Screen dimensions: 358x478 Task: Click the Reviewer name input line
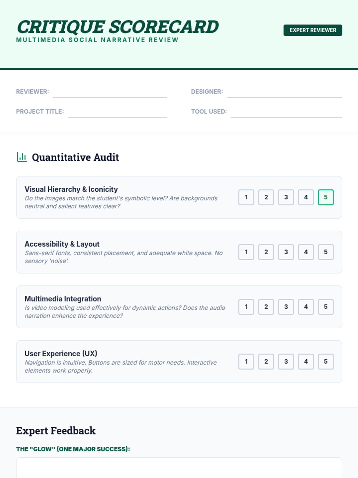coord(110,92)
